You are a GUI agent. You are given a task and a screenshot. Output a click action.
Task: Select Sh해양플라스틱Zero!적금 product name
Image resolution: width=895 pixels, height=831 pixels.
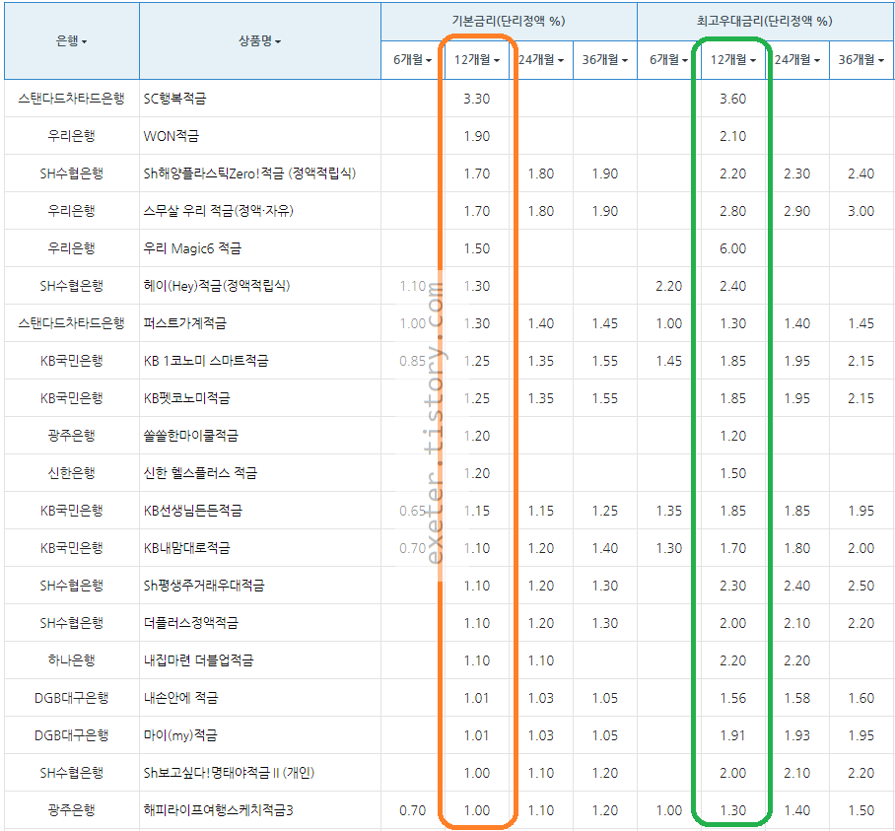[249, 173]
